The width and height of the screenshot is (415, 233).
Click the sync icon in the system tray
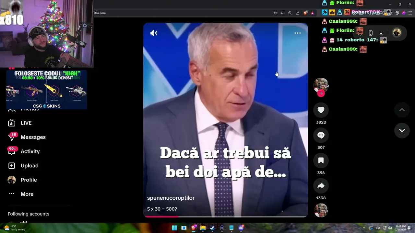tap(371, 228)
